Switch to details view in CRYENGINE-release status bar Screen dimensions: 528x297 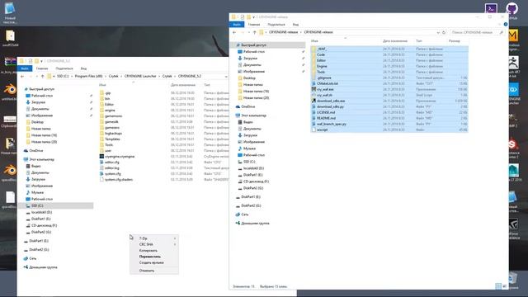coord(498,286)
